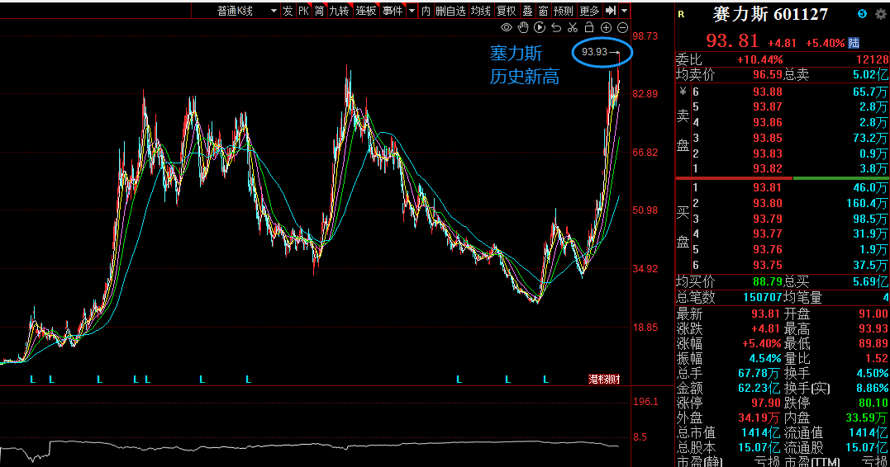Click the replay playback icon
Screen dimensions: 890x467
tap(540, 27)
